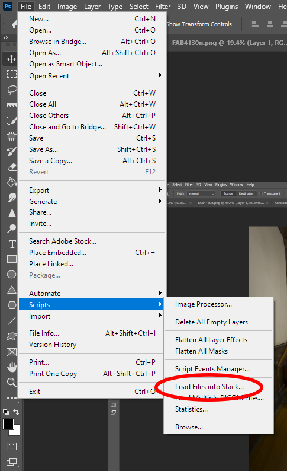Viewport: 287px width, 471px height.
Task: Select the Line tool
Action: point(11,321)
